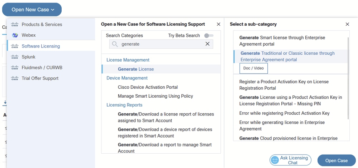Choose Generate License using Product Activation Key - Missing PIN

click(291, 100)
